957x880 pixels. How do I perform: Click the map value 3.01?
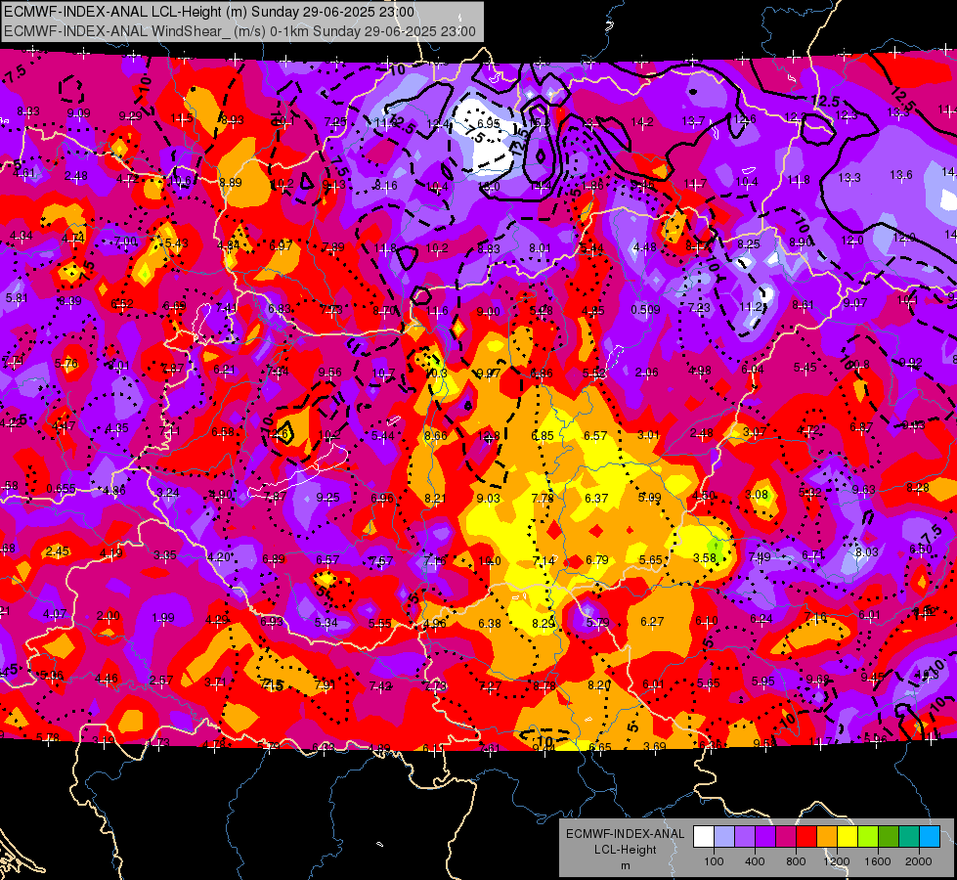click(x=648, y=435)
